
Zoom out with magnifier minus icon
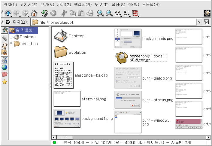[109, 13]
